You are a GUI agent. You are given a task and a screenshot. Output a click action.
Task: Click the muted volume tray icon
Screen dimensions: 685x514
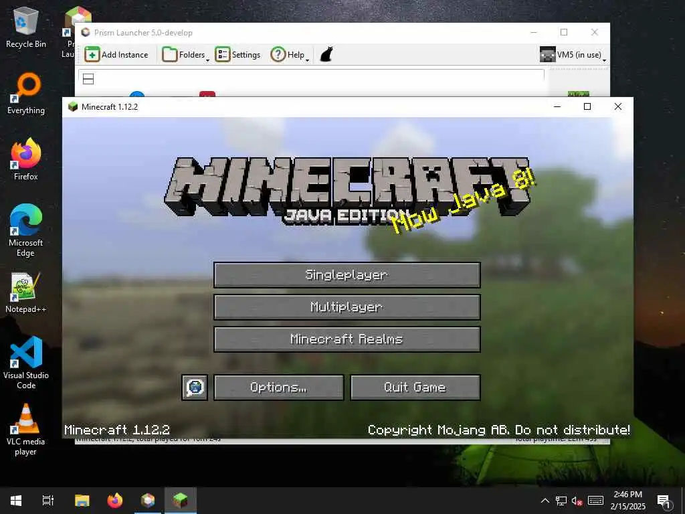[577, 501]
